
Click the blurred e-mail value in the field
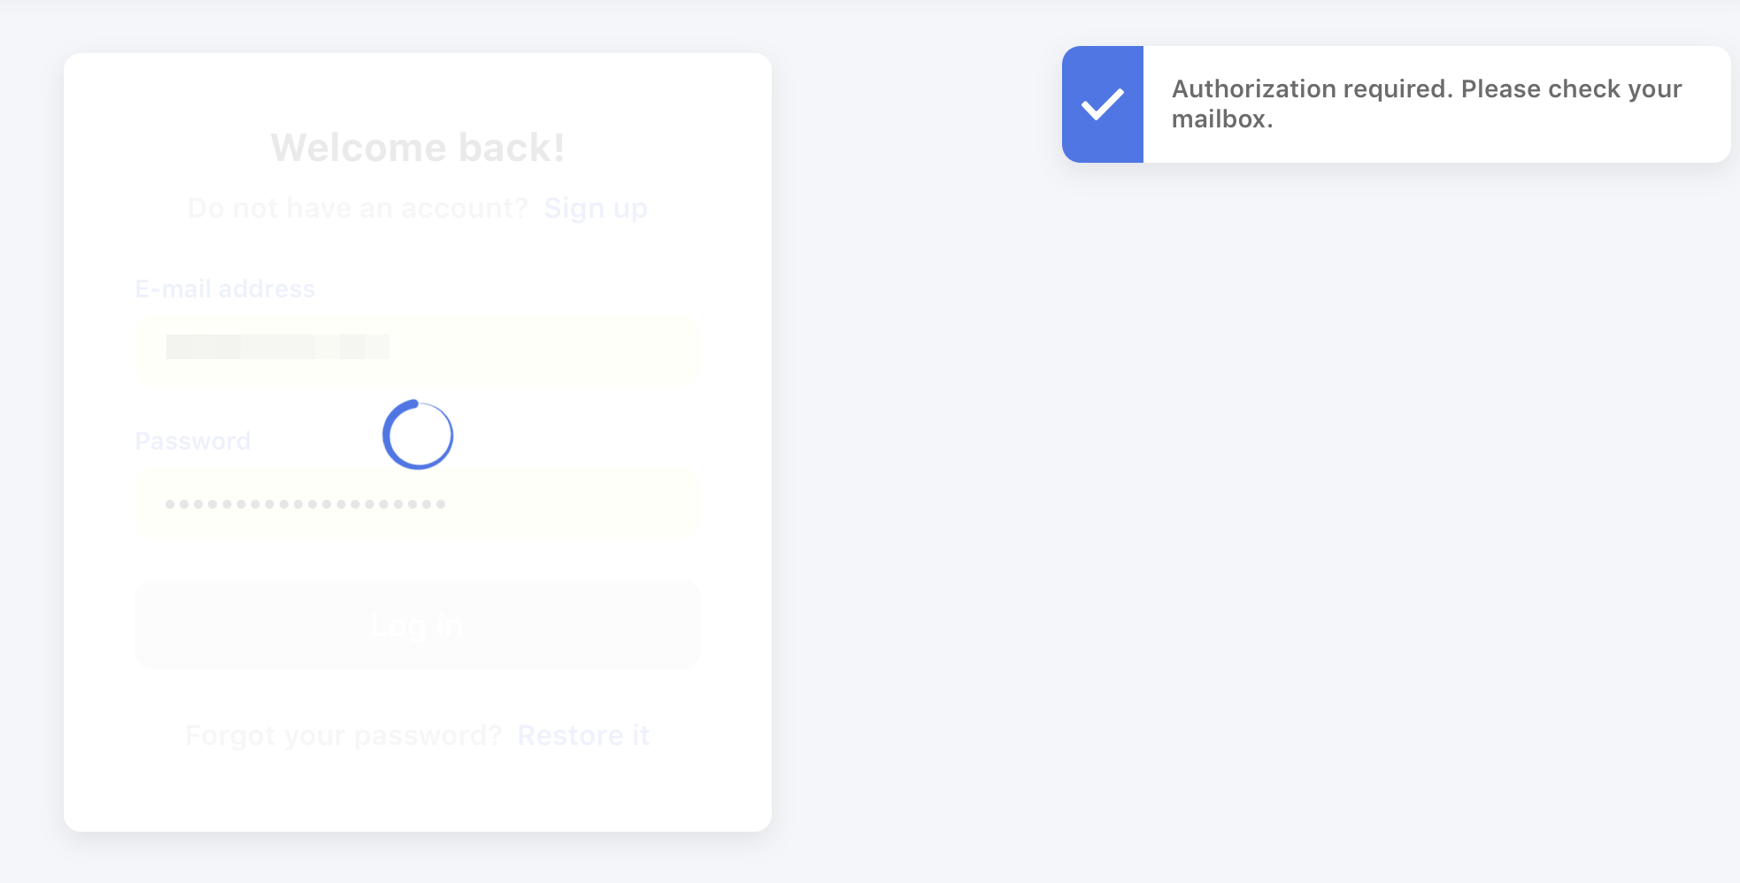click(278, 347)
